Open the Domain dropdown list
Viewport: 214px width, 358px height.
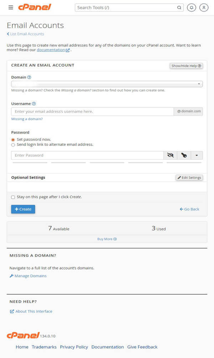click(x=107, y=84)
